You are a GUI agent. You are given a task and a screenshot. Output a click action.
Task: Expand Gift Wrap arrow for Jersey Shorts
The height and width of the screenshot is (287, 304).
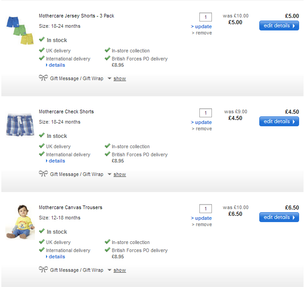109,79
